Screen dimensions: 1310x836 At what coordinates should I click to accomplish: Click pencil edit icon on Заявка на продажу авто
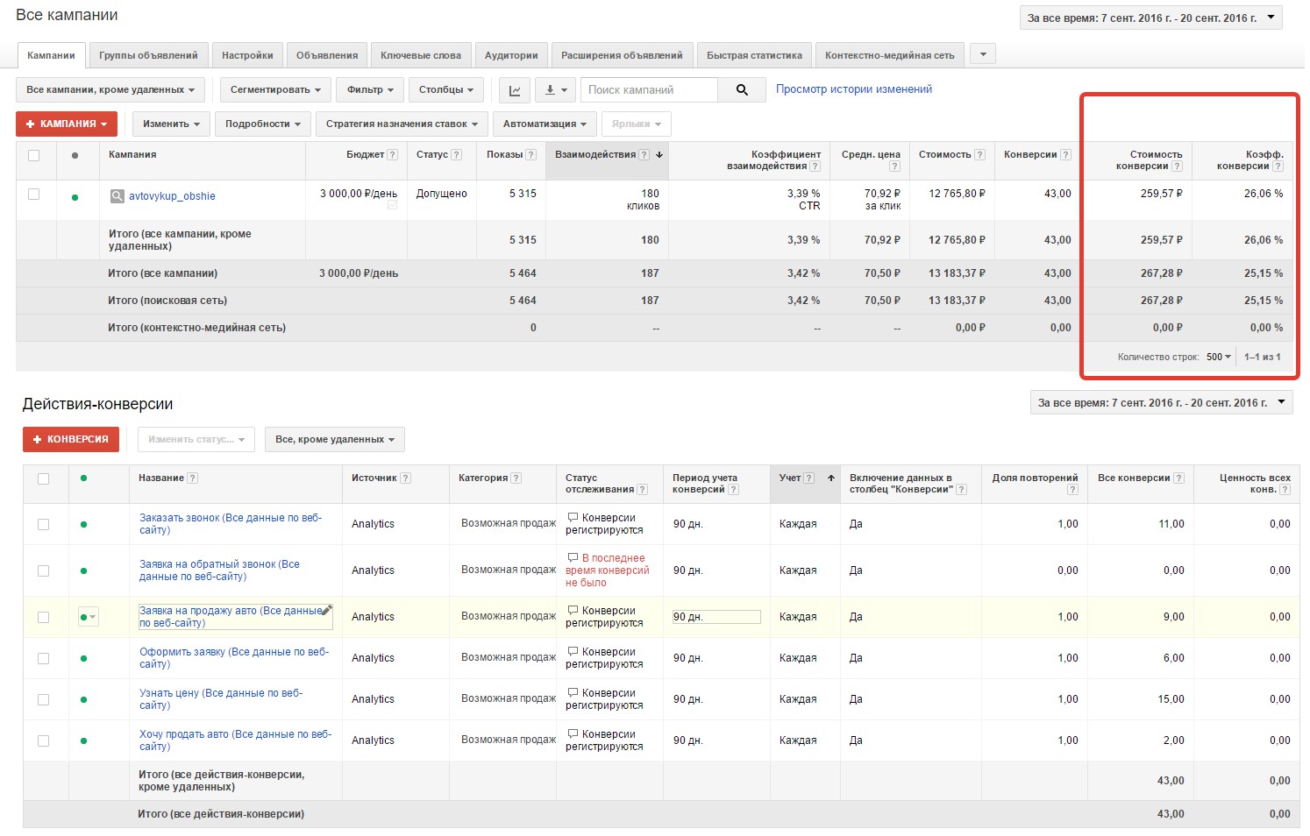pos(327,610)
